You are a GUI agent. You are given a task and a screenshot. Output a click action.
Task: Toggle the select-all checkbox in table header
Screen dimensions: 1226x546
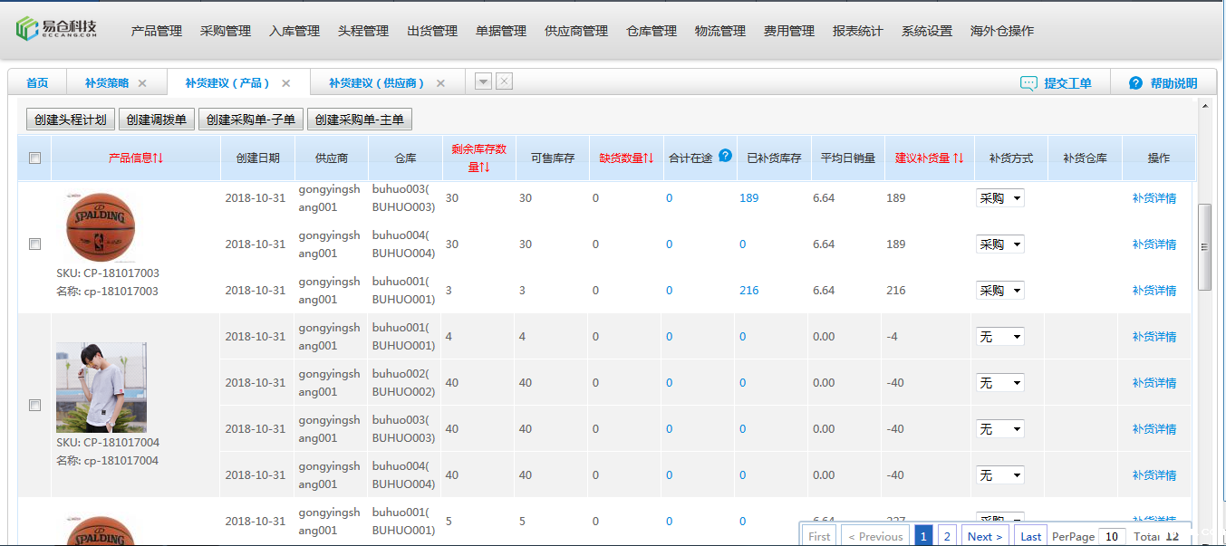[x=34, y=158]
